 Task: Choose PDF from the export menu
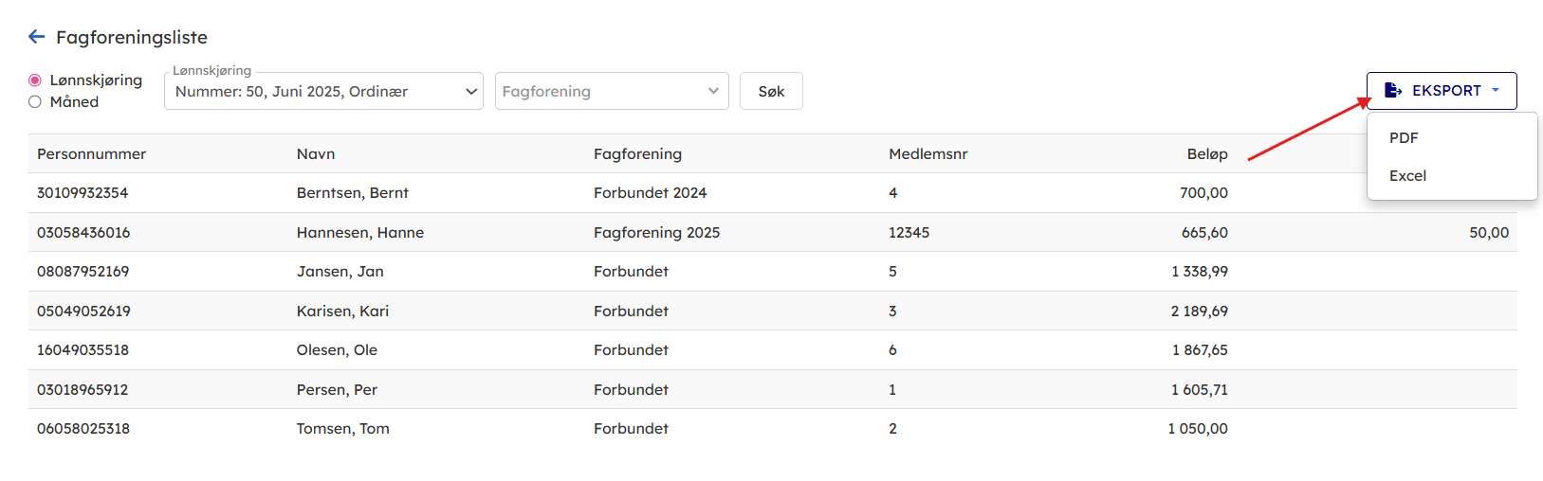click(1404, 138)
